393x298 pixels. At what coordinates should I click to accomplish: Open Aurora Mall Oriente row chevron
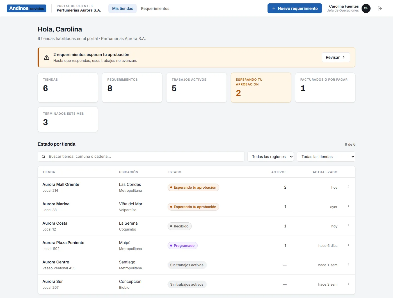click(x=348, y=187)
